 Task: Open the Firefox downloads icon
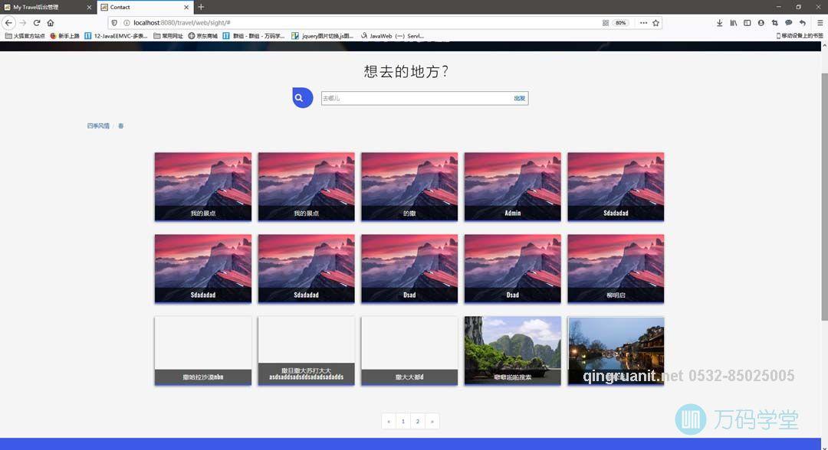[720, 22]
